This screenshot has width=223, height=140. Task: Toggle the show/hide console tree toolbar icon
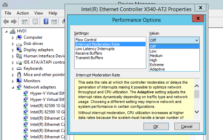click(x=24, y=22)
